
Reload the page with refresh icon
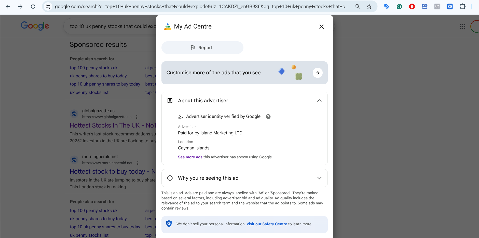33,7
